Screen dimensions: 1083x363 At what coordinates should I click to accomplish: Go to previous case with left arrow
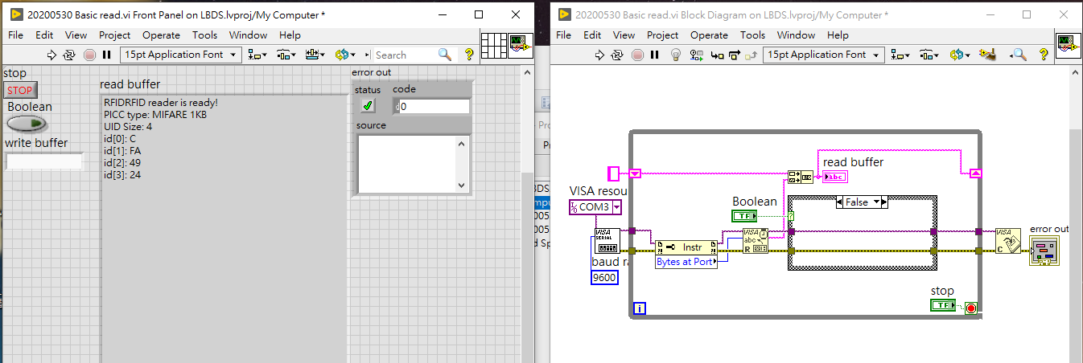point(841,202)
